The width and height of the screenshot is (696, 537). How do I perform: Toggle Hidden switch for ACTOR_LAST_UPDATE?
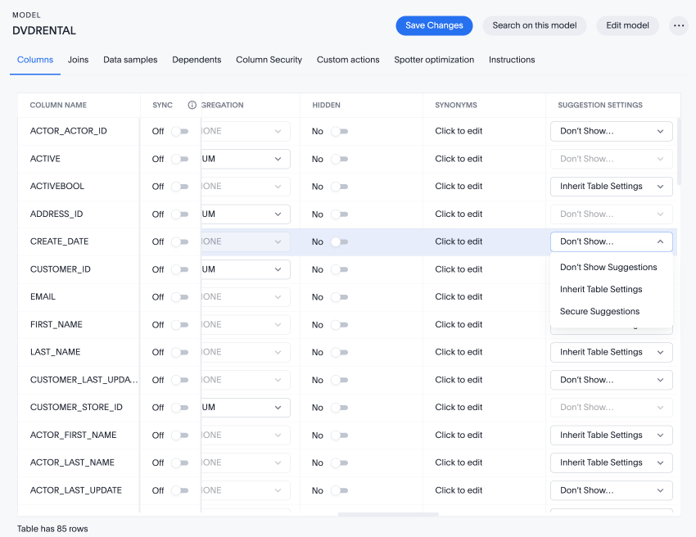(340, 490)
